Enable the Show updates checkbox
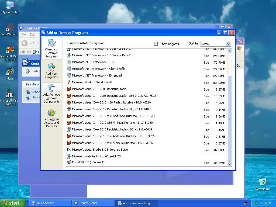 (156, 44)
